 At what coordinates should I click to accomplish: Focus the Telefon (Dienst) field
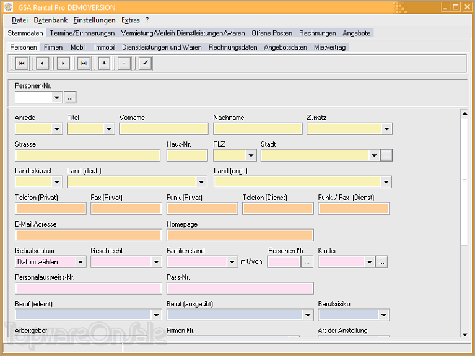pos(278,209)
